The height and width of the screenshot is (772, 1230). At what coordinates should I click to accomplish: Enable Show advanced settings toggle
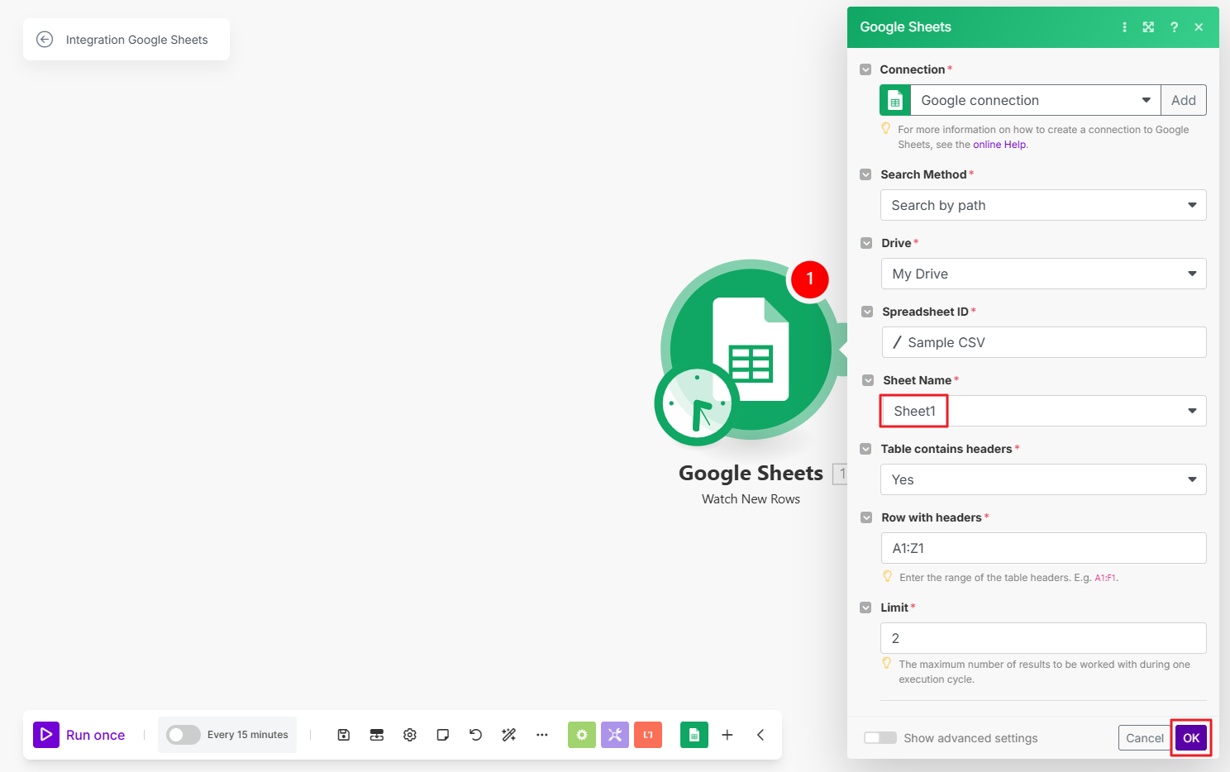click(x=880, y=738)
